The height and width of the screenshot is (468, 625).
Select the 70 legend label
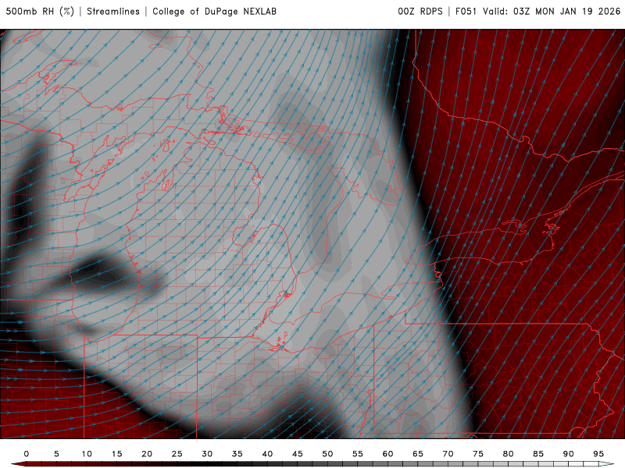(x=448, y=454)
